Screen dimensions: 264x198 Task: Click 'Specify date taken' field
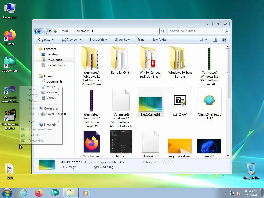coord(113,162)
